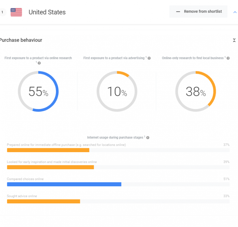Click the Sought advice online orange bar
238x227 pixels.
point(43,201)
